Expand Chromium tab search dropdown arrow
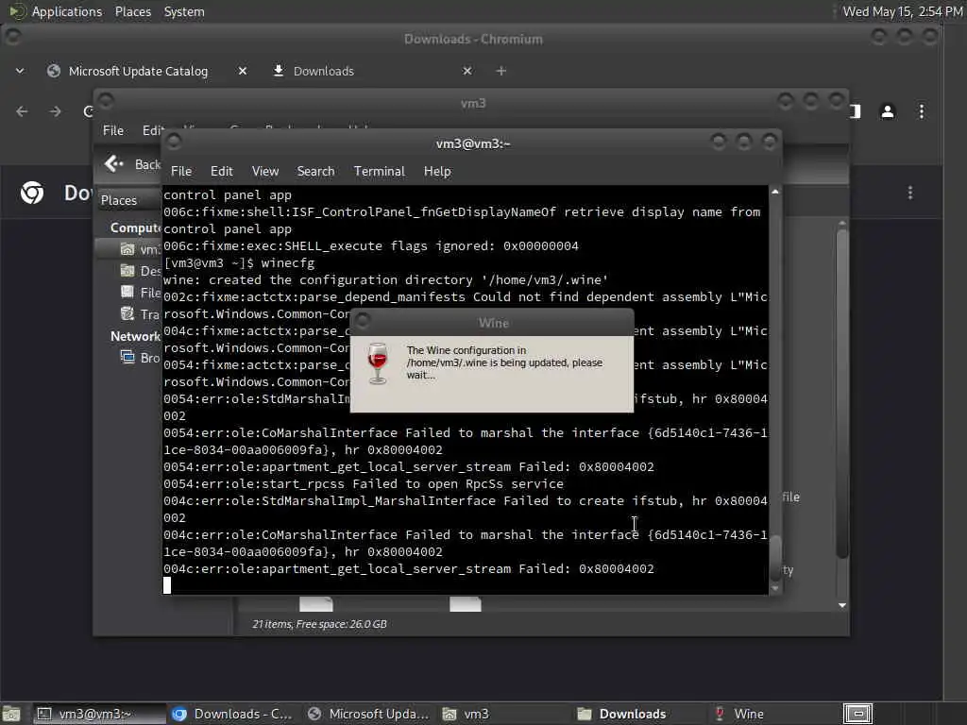 (20, 72)
